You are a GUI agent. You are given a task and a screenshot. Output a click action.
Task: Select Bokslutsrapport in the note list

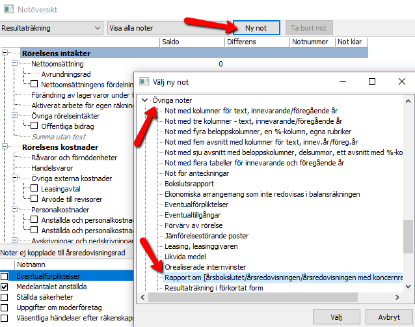189,184
